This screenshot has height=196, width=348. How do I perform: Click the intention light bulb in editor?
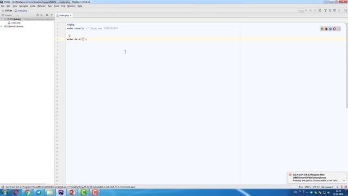coord(70,35)
